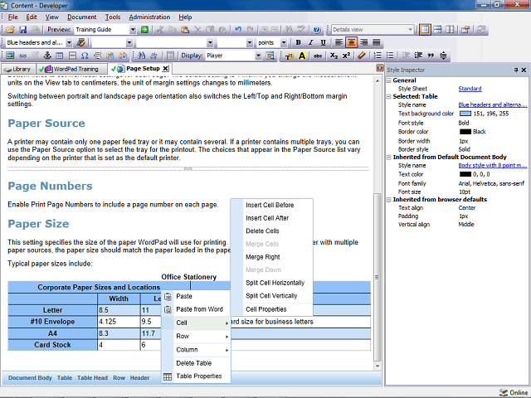The width and height of the screenshot is (531, 398).
Task: Click the Text background color blue swatch
Action: (465, 114)
